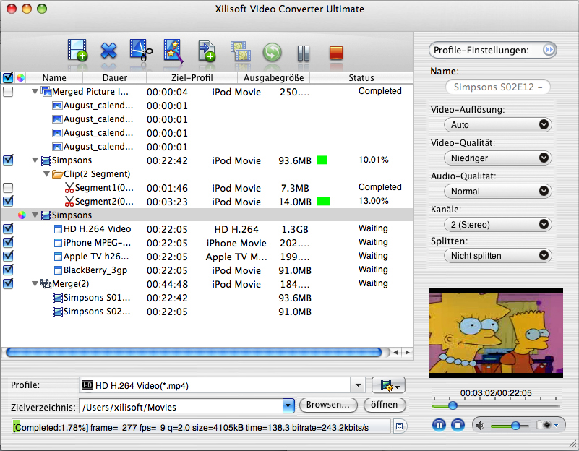
Task: Open the Video-Qualität Niedriger dropdown
Action: (498, 158)
